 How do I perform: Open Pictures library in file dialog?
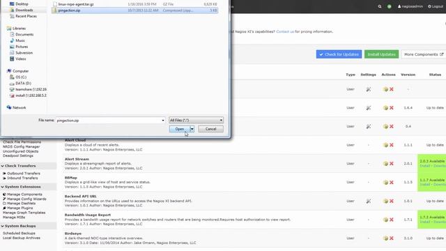pos(22,47)
